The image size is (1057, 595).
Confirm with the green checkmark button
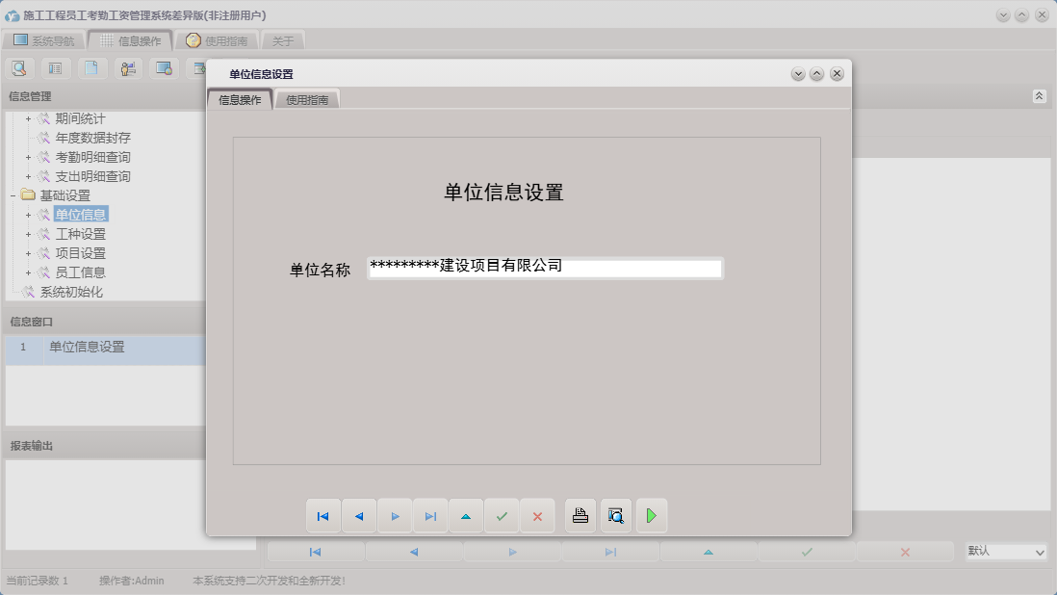coord(502,515)
